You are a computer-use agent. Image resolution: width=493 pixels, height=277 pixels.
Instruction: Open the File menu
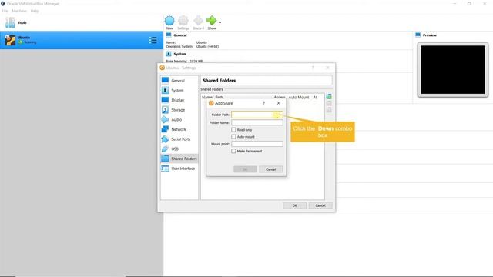click(x=5, y=11)
